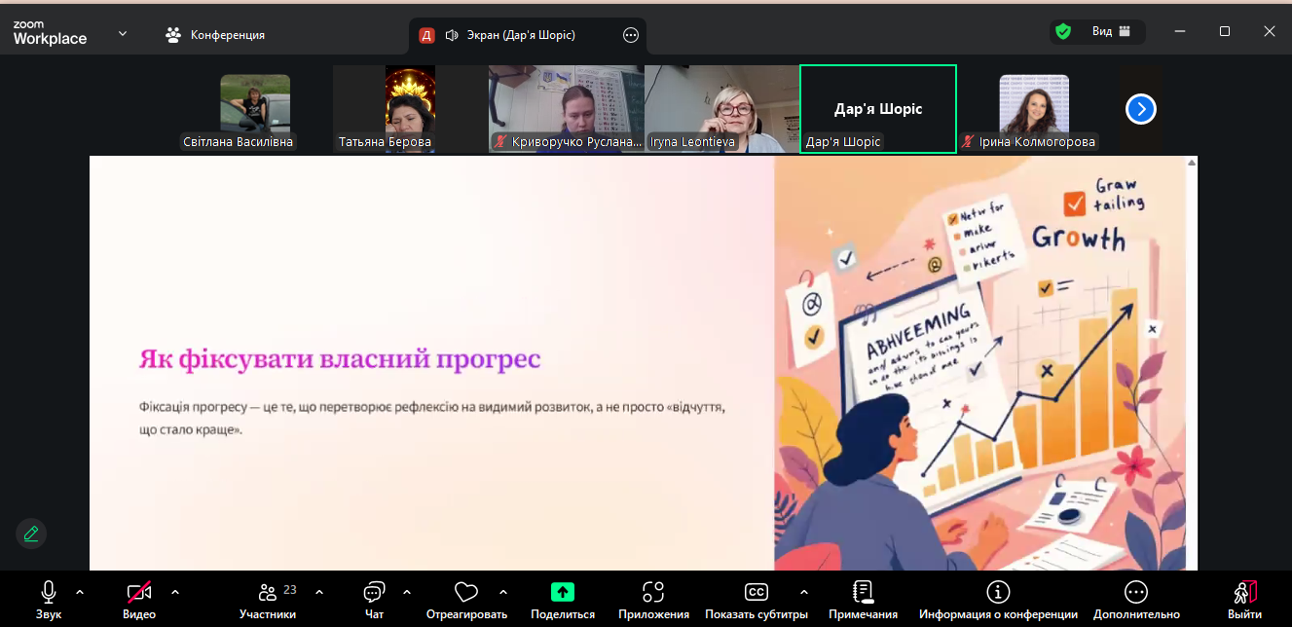Screen dimensions: 1292x627
Task: Turn on camera with the Видео button
Action: tap(139, 593)
